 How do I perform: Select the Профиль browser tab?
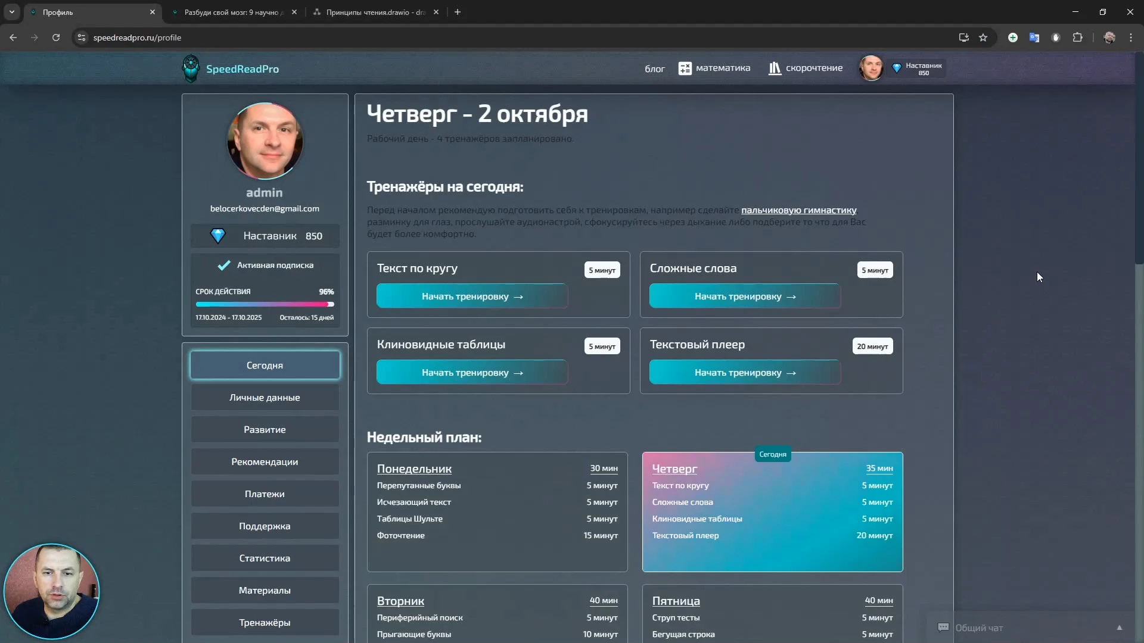pyautogui.click(x=93, y=12)
